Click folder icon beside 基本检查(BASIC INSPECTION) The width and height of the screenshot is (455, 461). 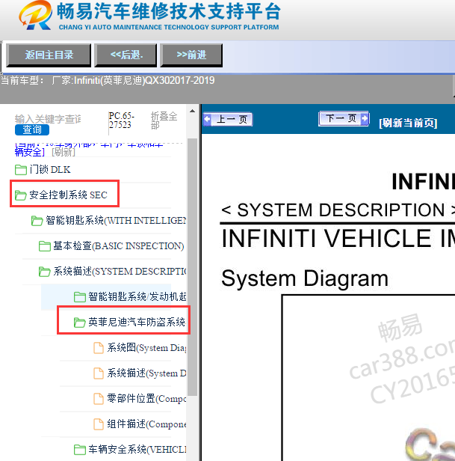(45, 246)
